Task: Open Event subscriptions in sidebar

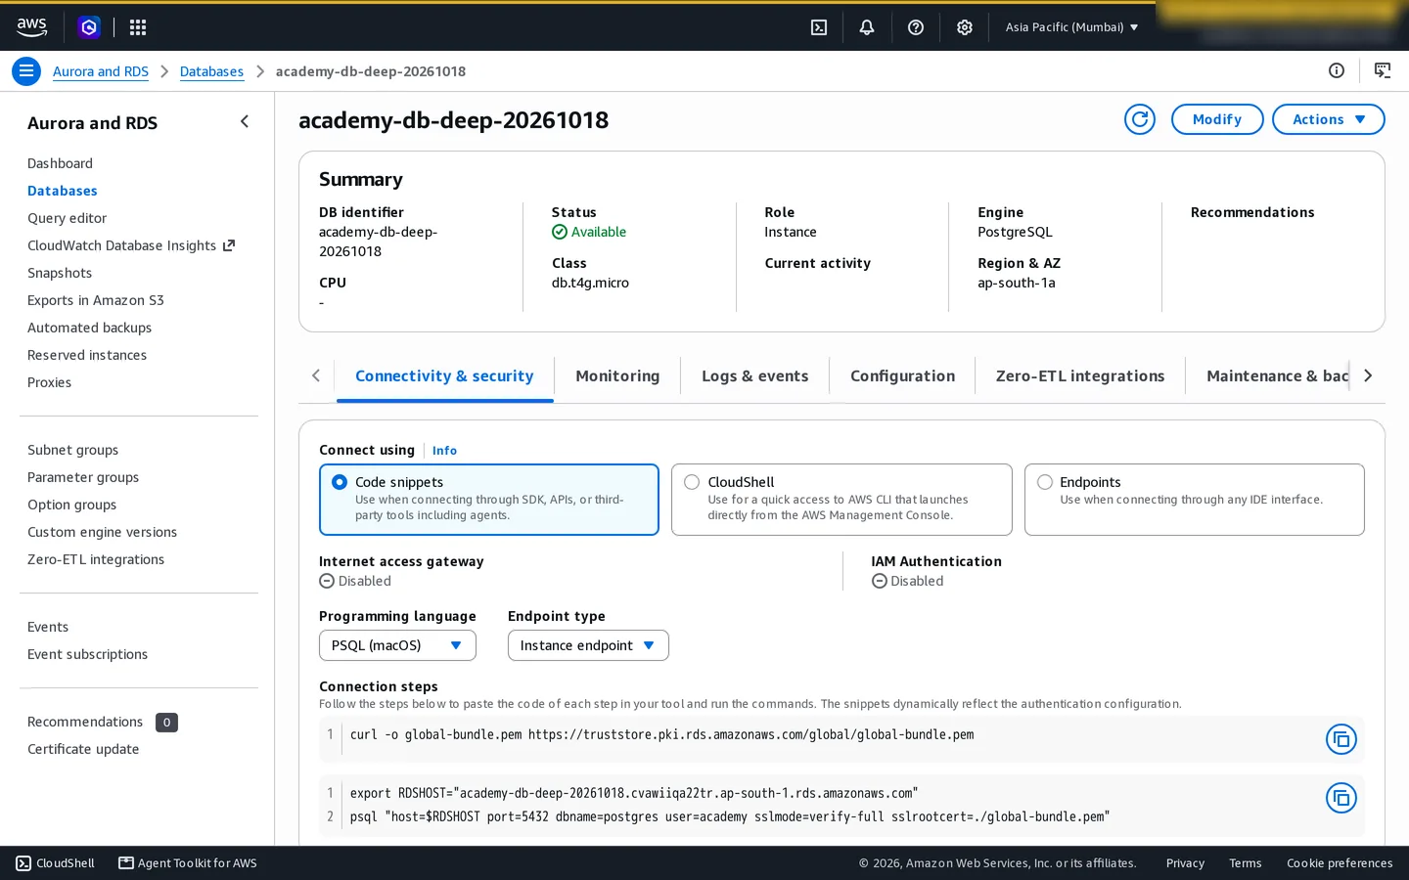Action: click(x=87, y=654)
